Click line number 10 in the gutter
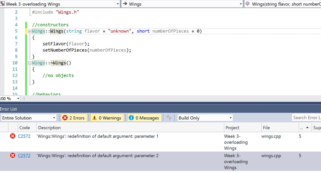Screen dimensions: 321x173 (x=15, y=63)
